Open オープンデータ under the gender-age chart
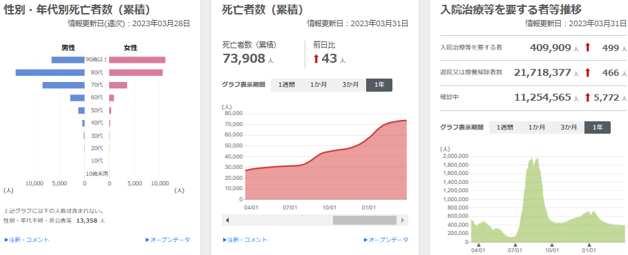 click(167, 240)
